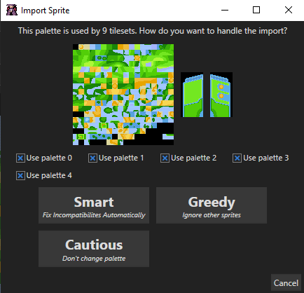The height and width of the screenshot is (293, 304).
Task: Uncheck Use palette 4
Action: point(20,175)
